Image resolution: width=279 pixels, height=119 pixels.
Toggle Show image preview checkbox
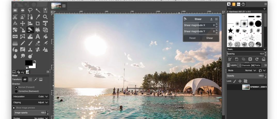point(14,108)
